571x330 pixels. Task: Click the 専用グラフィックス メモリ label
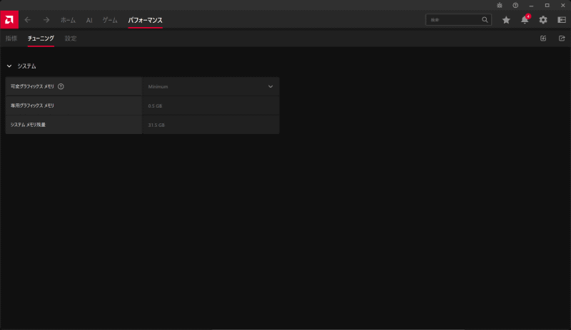[x=32, y=105]
